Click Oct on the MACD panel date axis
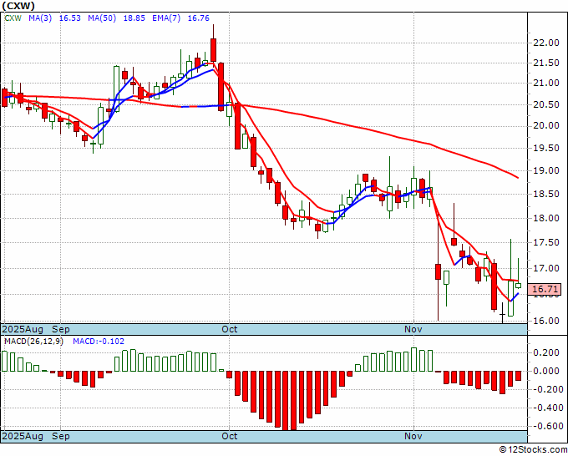Viewport: 568px width, 456px height. tap(230, 436)
